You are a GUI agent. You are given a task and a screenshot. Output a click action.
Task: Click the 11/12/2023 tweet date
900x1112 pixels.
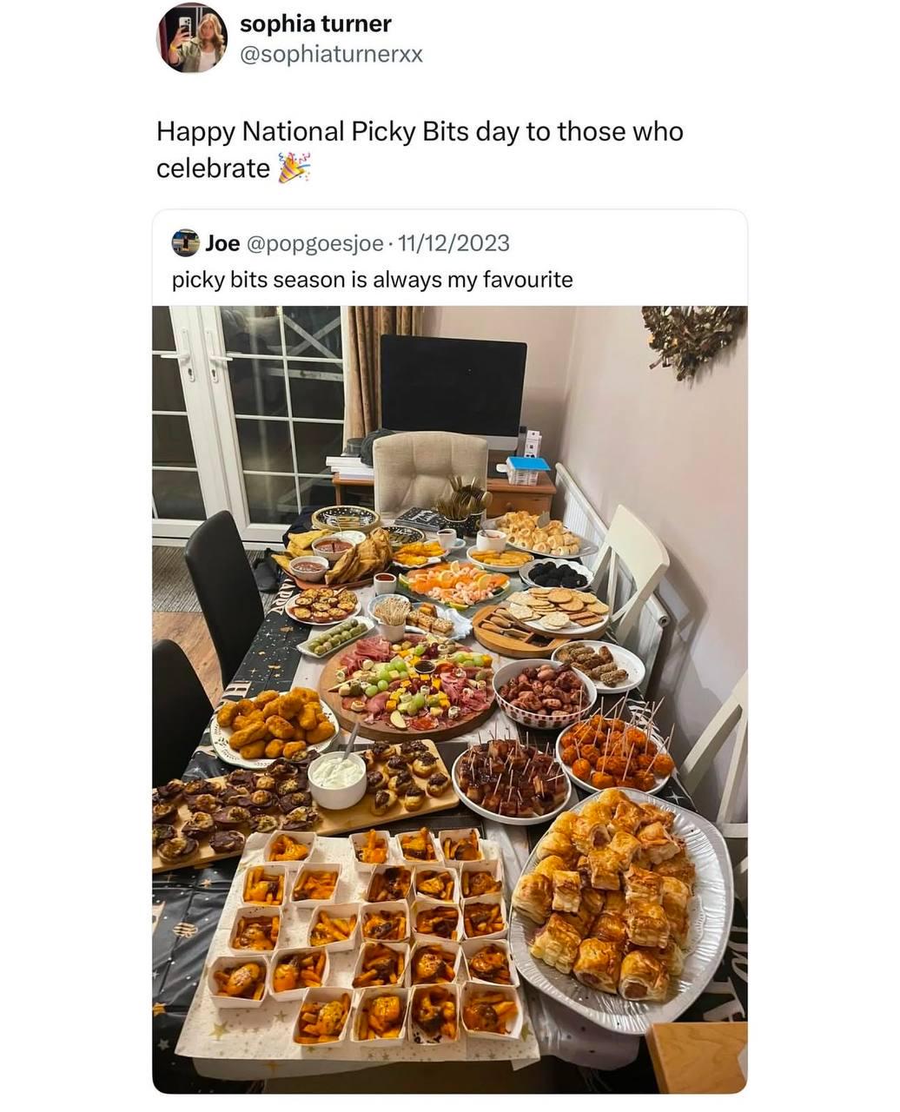coord(452,243)
